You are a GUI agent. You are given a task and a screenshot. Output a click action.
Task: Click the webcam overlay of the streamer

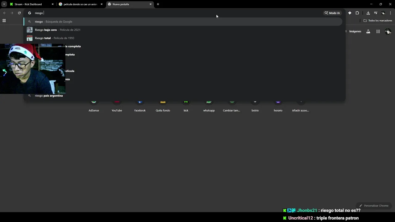tap(33, 69)
